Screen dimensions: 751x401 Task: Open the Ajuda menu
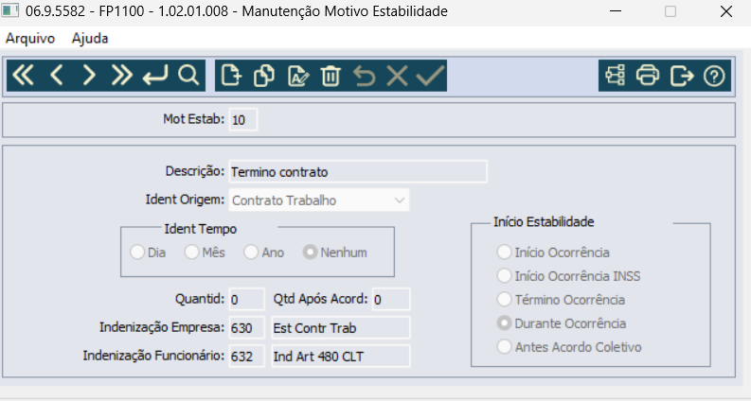tap(90, 38)
